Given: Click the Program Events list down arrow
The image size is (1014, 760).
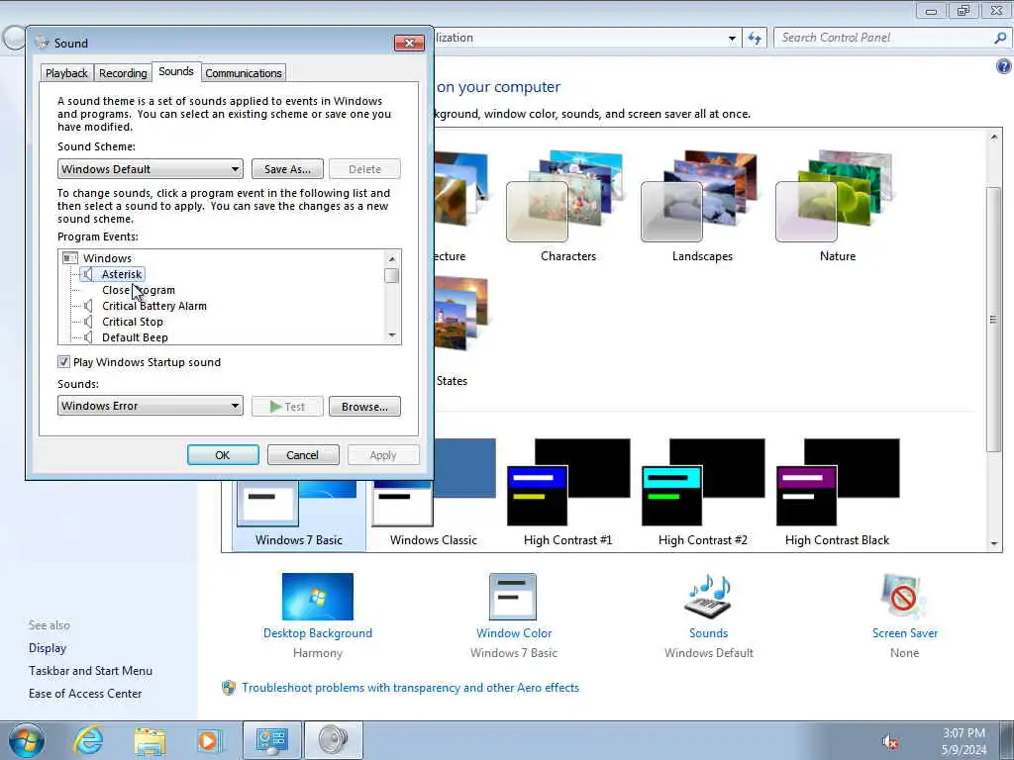Looking at the screenshot, I should [392, 335].
